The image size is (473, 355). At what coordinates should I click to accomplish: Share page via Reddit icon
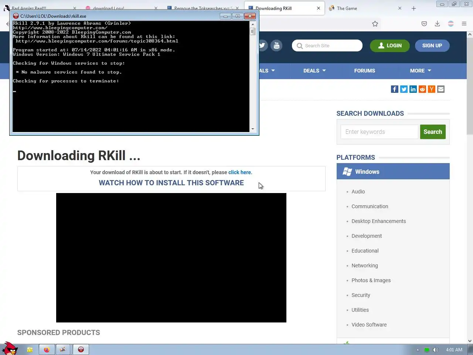pyautogui.click(x=422, y=89)
